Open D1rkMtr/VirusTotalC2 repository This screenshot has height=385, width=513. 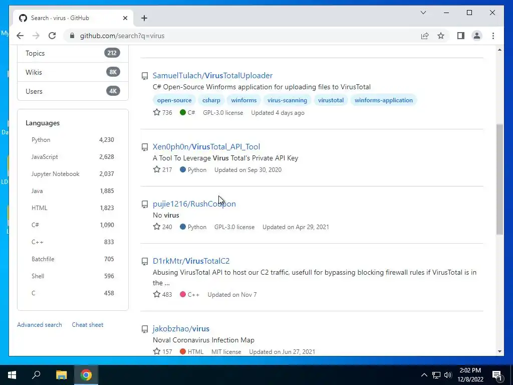[x=191, y=261]
